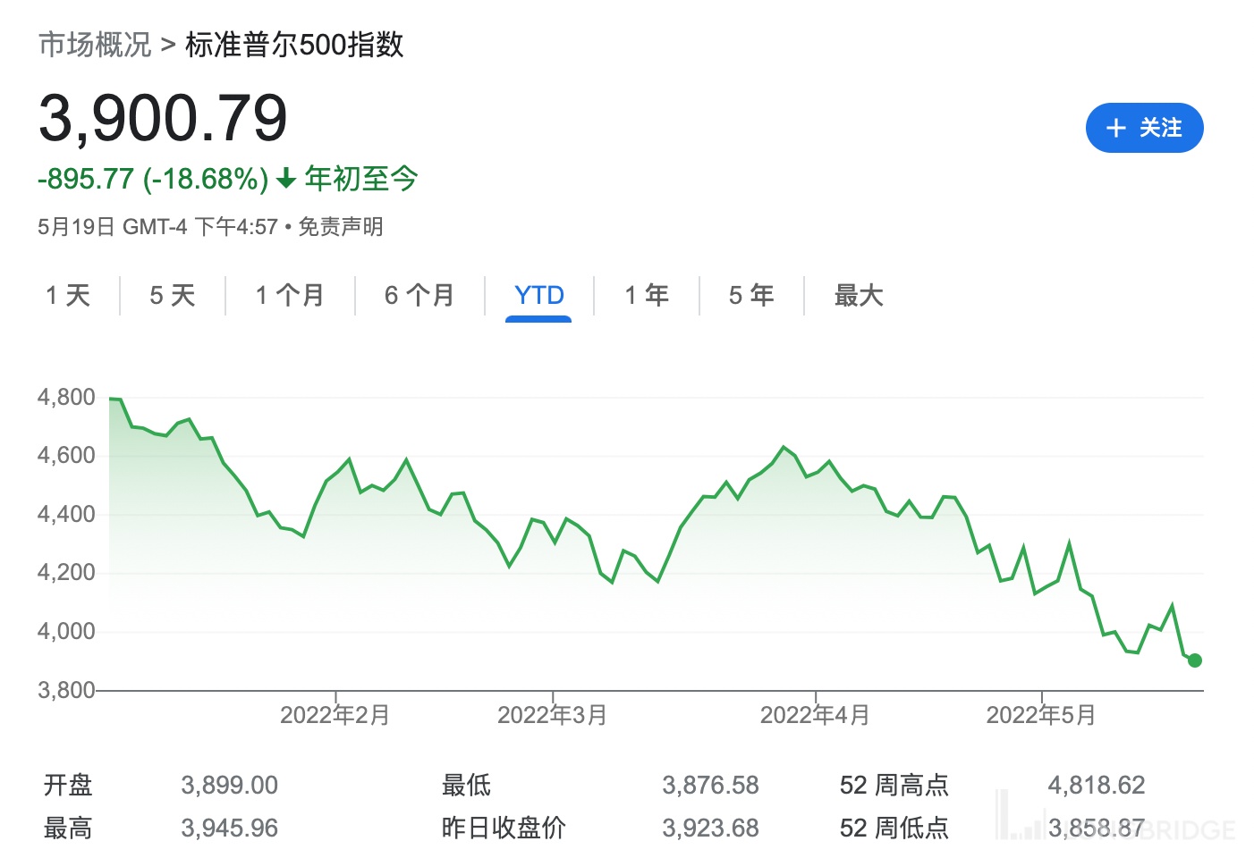Select the 1 天 range tab
The width and height of the screenshot is (1254, 858).
pos(68,295)
